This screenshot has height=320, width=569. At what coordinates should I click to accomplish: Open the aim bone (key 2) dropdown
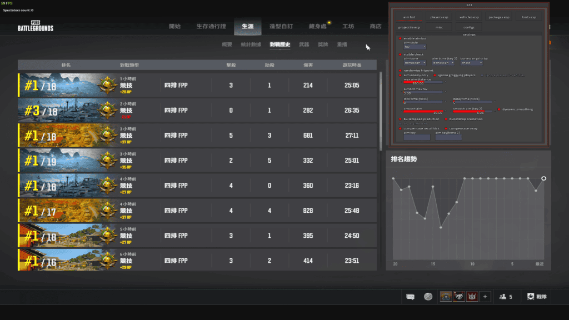tap(444, 63)
